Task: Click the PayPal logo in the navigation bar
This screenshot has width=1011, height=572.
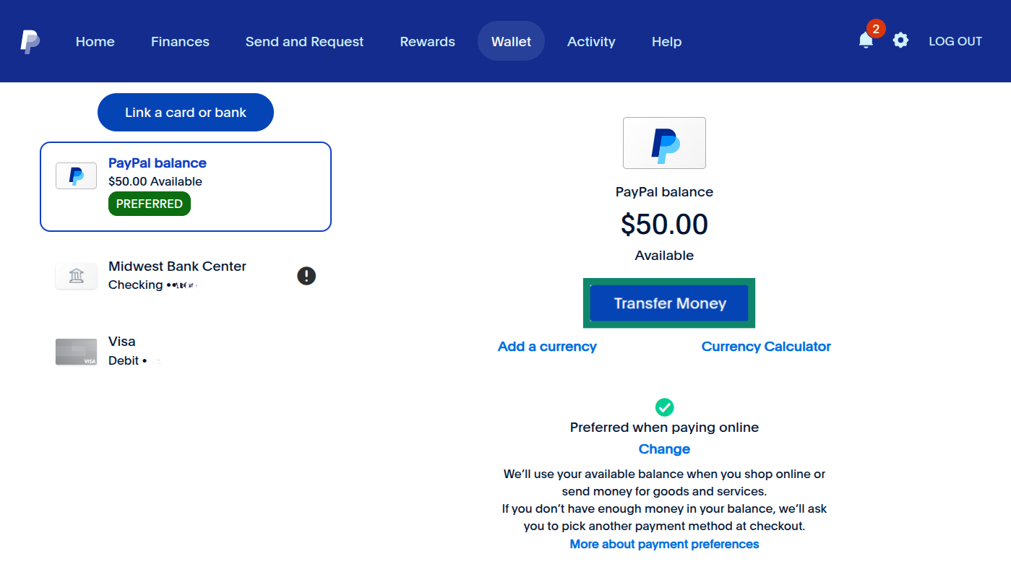Action: [x=30, y=40]
